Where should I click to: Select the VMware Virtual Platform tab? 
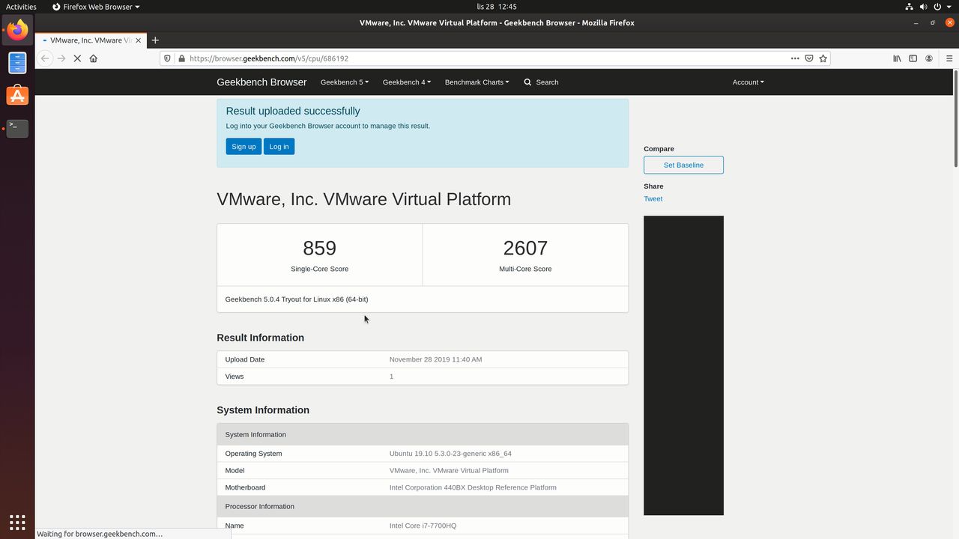90,40
